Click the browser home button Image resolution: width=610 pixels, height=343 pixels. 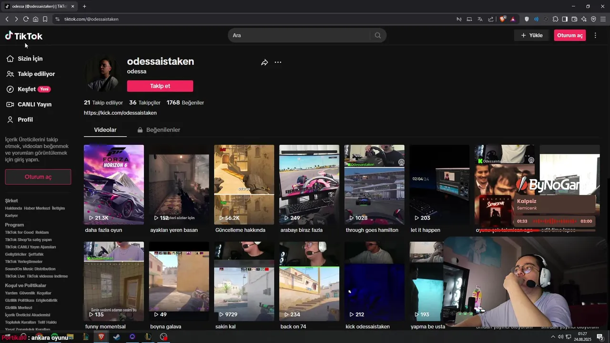pyautogui.click(x=35, y=19)
